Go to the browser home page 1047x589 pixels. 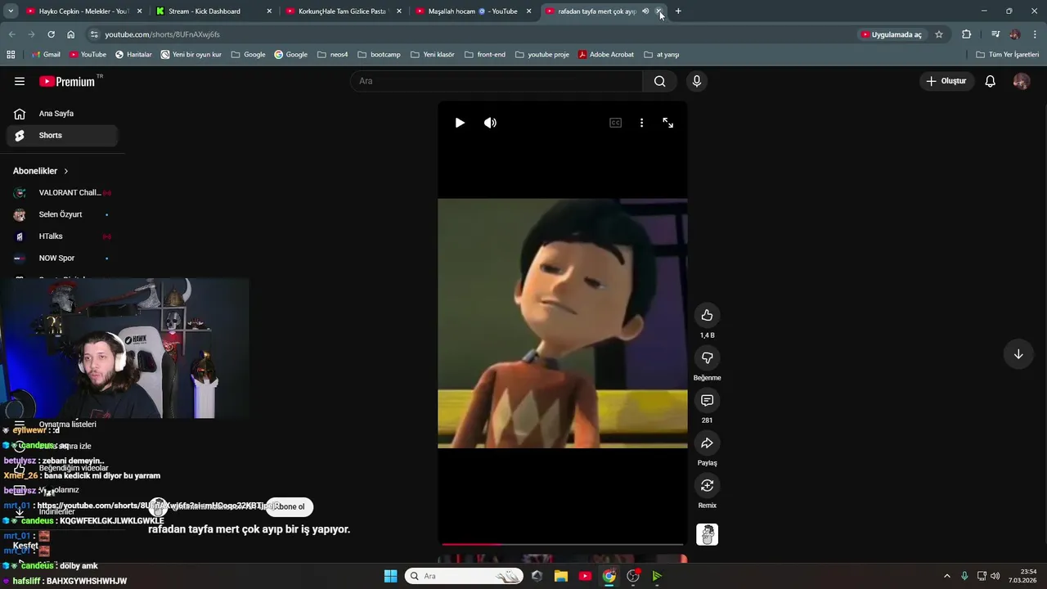(x=70, y=34)
